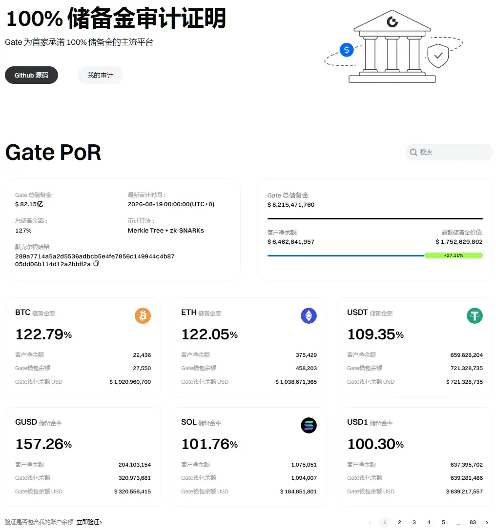This screenshot has width=496, height=530.
Task: Click the GUSD 储备金率 heading
Action: tap(39, 422)
